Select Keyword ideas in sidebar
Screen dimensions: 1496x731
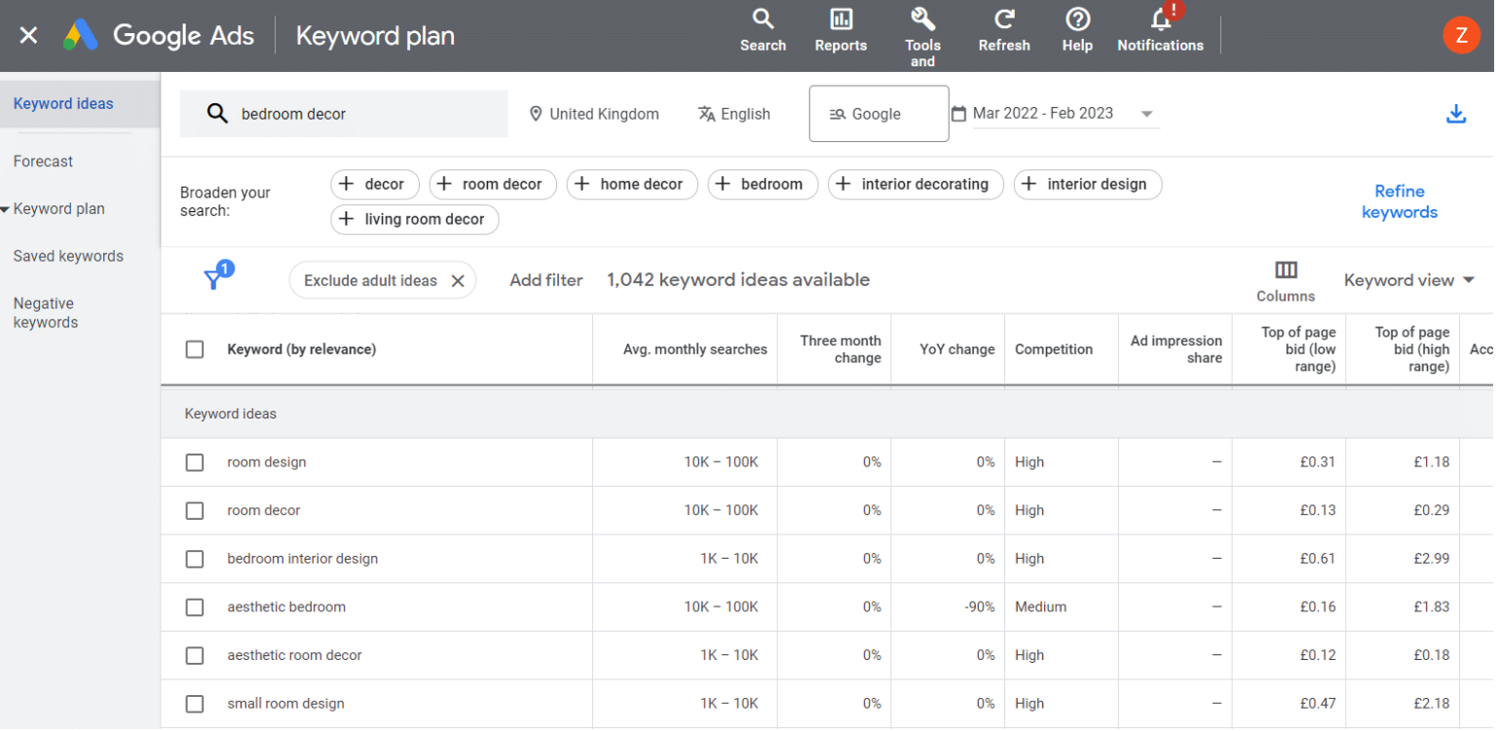point(80,104)
